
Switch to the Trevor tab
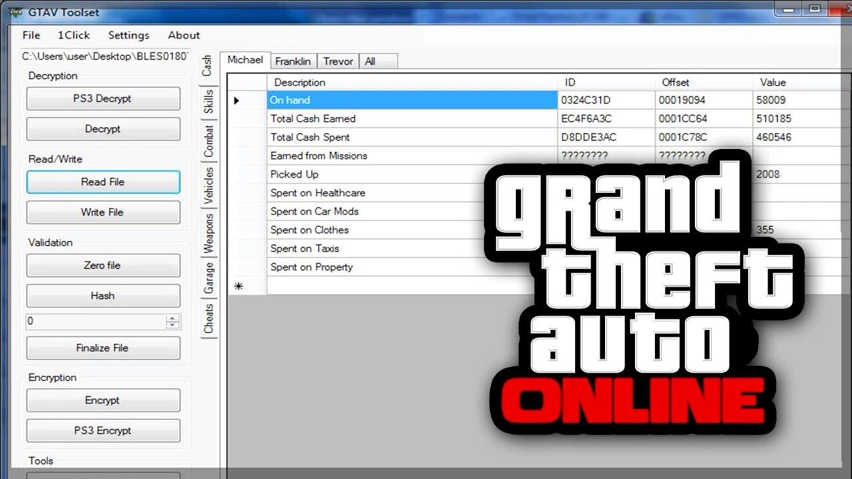click(338, 61)
